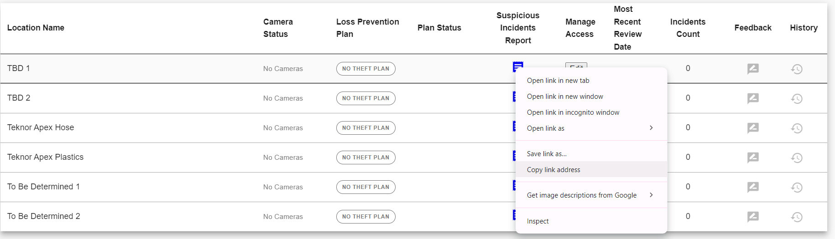Open feedback icon for To Be Determined 1
The width and height of the screenshot is (835, 239).
pos(753,187)
